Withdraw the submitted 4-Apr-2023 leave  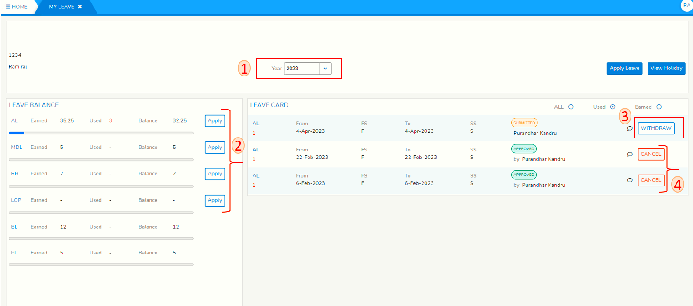[x=656, y=128]
